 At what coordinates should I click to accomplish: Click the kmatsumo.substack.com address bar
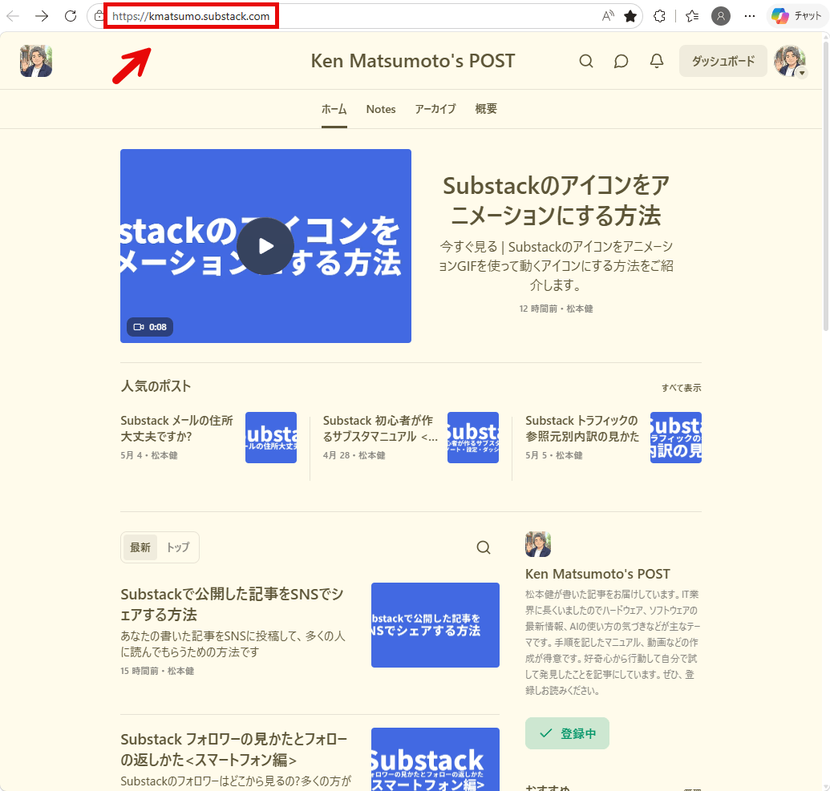pyautogui.click(x=191, y=16)
